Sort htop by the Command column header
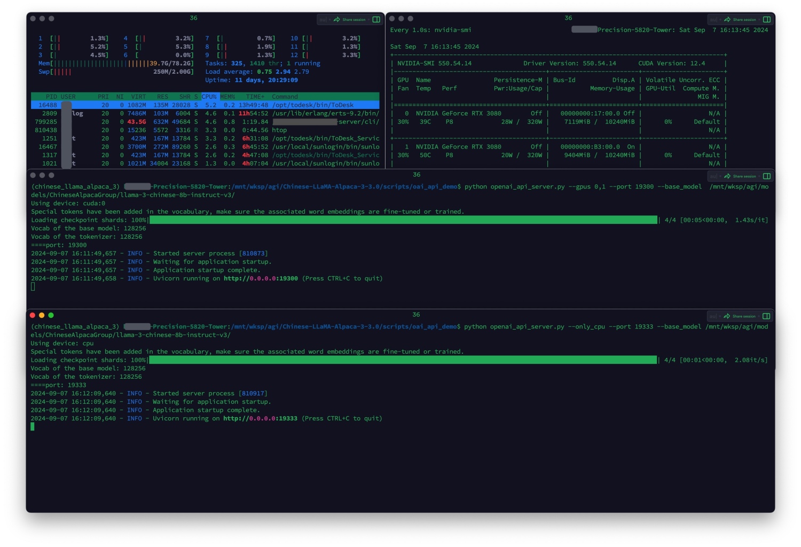 pyautogui.click(x=285, y=97)
